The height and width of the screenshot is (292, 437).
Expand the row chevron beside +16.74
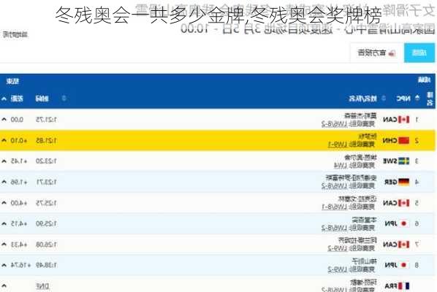click(x=4, y=265)
